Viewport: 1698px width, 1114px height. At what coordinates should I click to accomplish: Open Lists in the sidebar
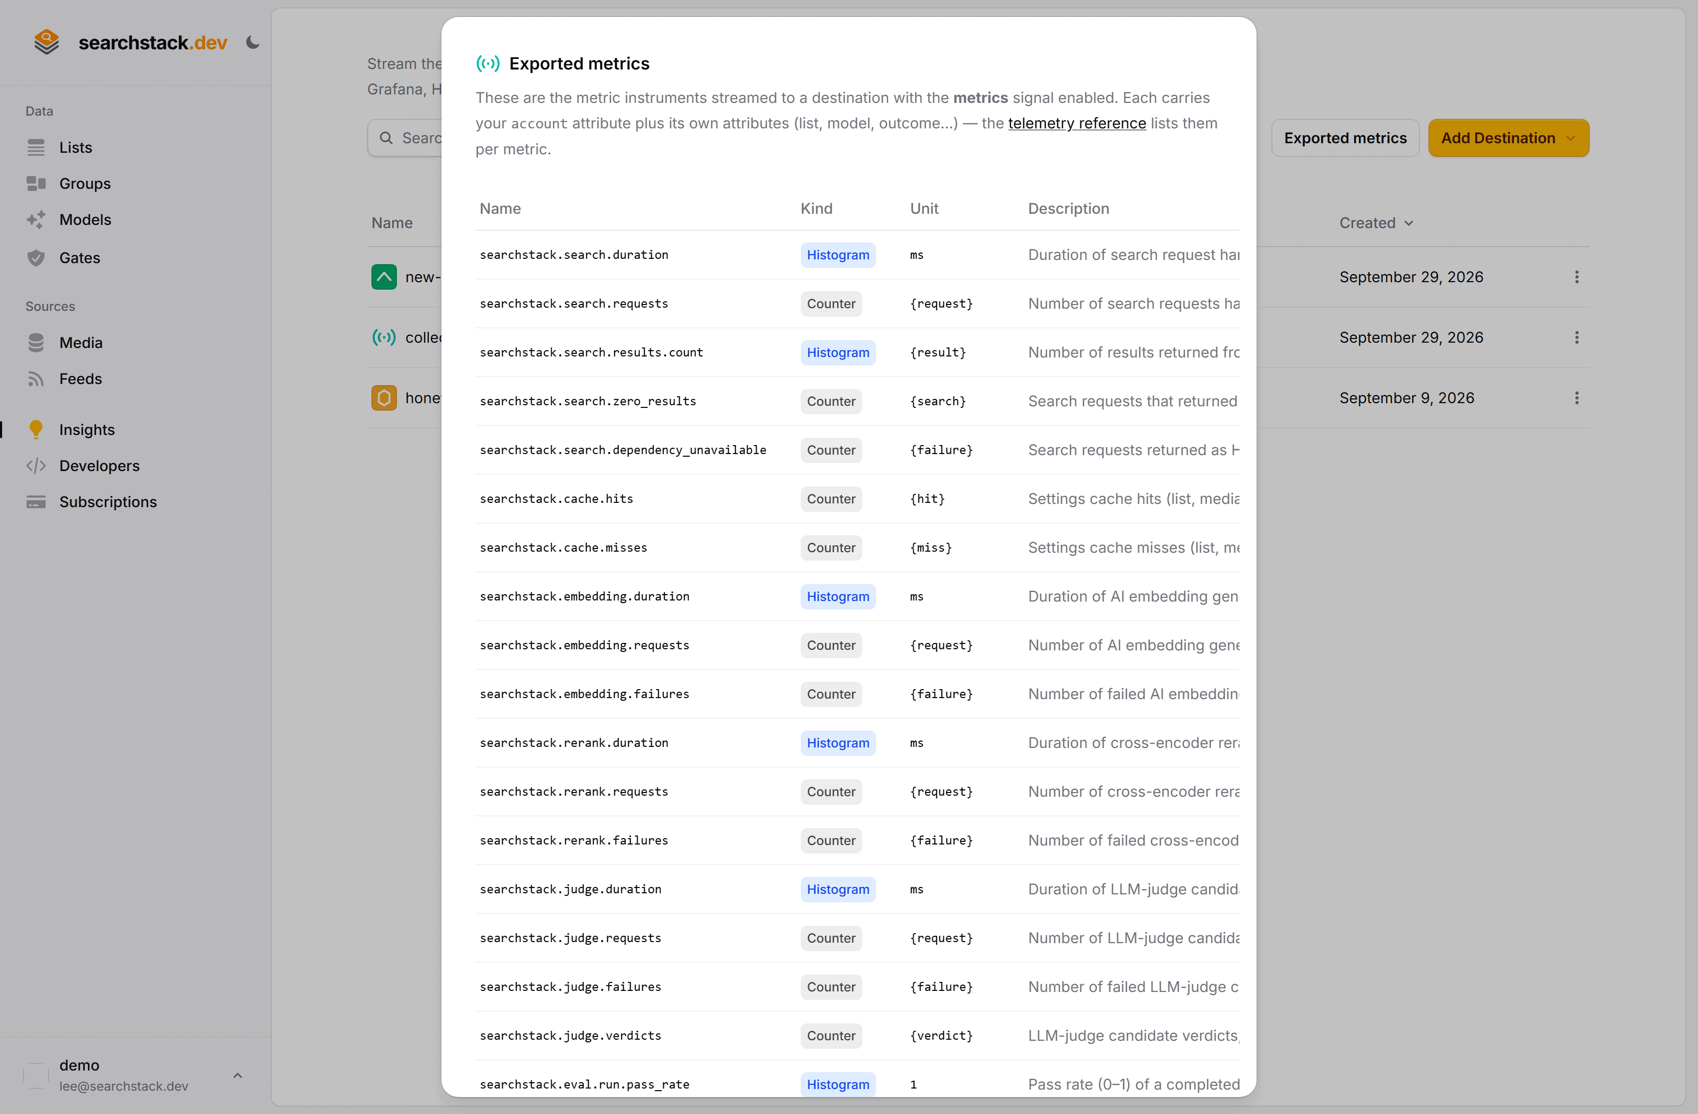coord(76,147)
